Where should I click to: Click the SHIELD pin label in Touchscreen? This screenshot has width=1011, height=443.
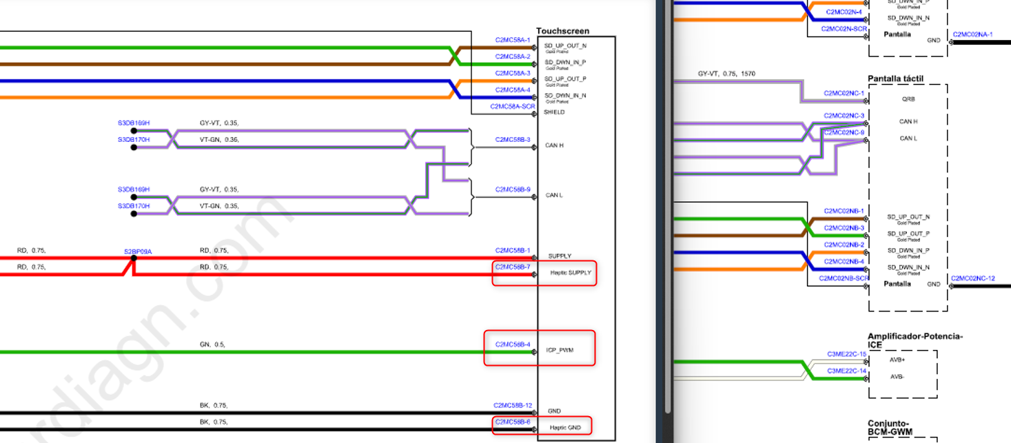(554, 112)
